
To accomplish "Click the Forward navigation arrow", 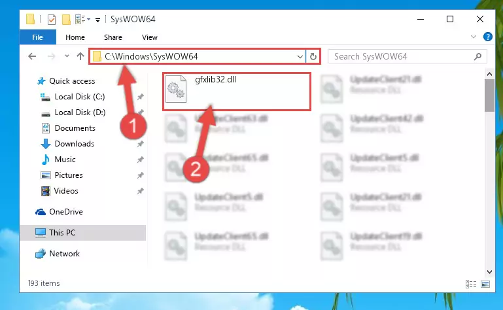I will click(x=51, y=56).
